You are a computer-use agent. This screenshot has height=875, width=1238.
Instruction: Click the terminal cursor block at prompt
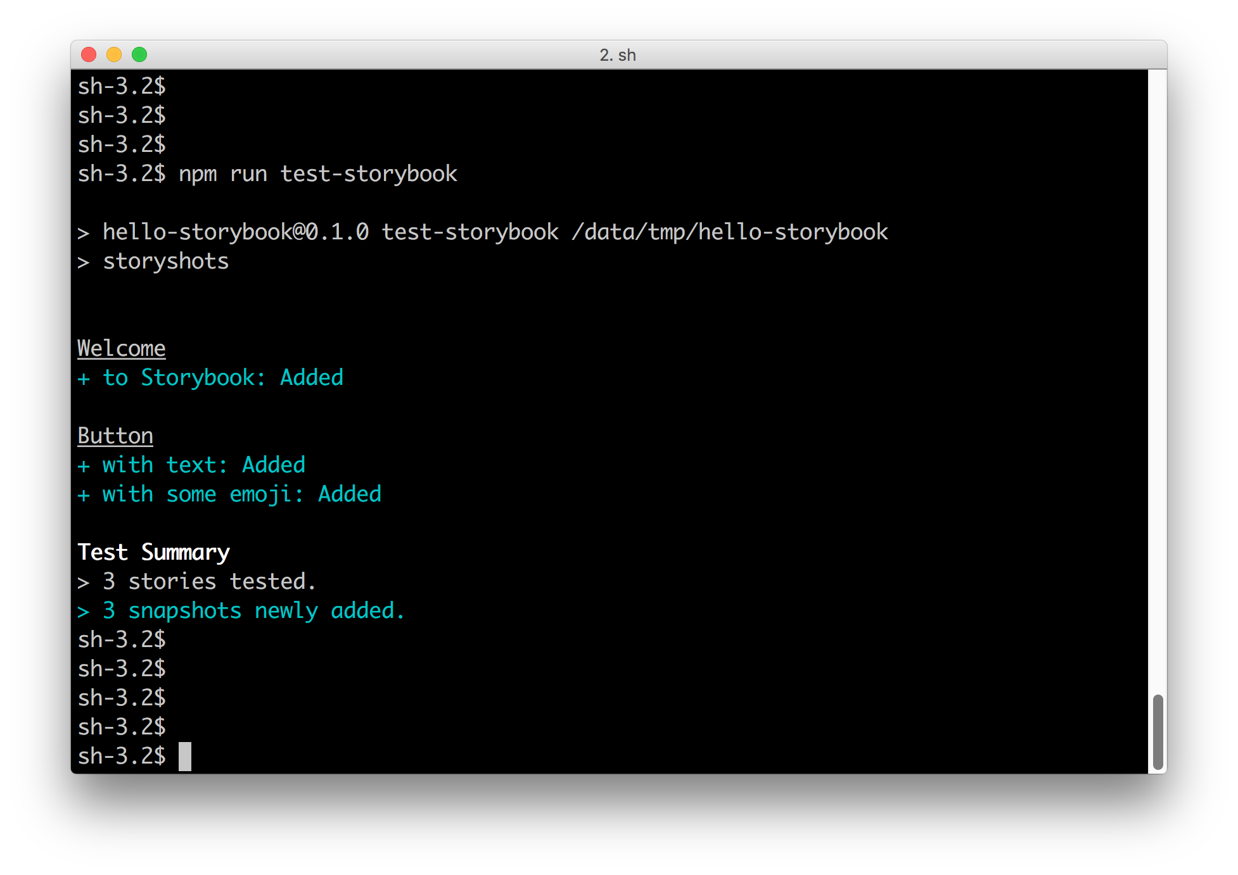[185, 757]
